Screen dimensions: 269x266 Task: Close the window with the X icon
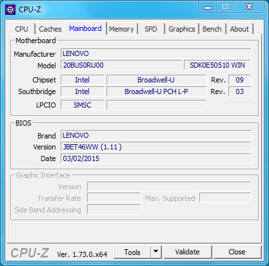[x=249, y=7]
